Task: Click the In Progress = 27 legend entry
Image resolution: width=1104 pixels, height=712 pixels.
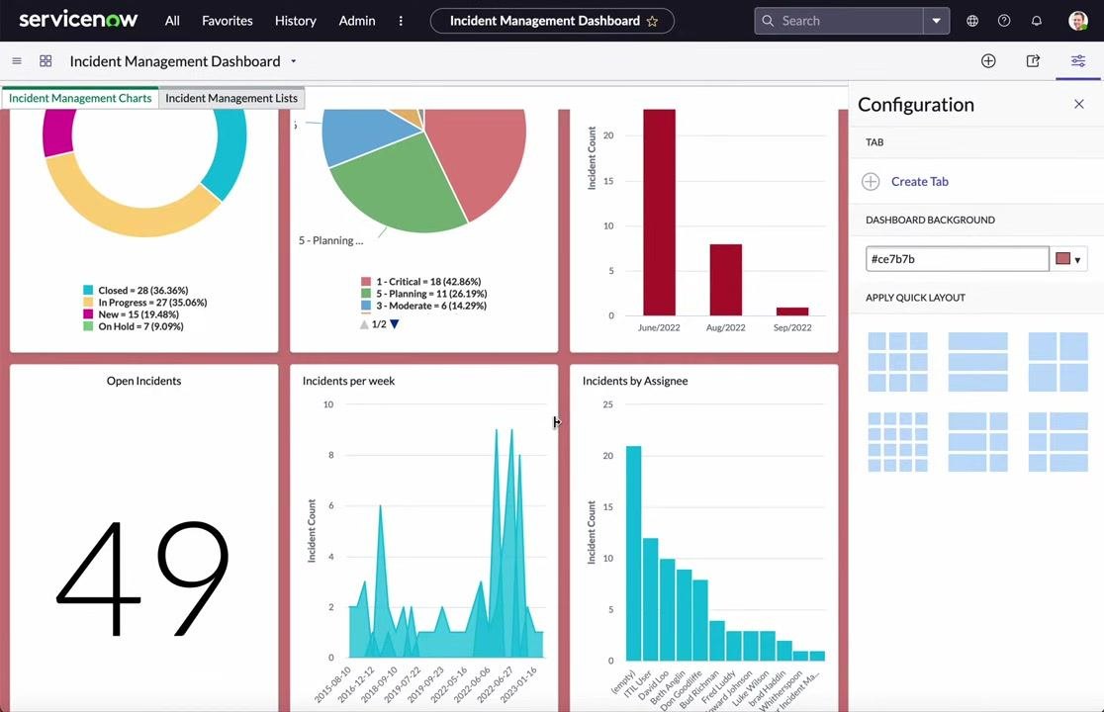Action: [x=145, y=303]
